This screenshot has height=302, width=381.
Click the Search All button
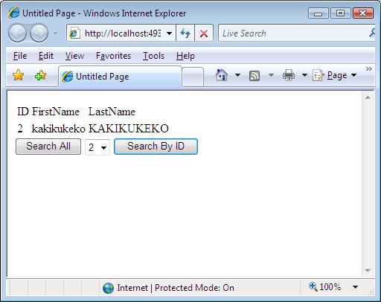click(48, 147)
